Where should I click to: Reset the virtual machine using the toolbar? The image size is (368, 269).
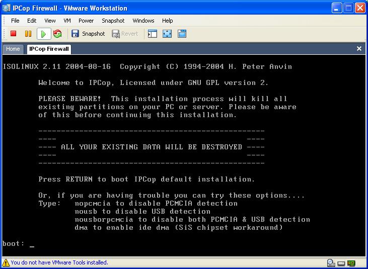[57, 34]
